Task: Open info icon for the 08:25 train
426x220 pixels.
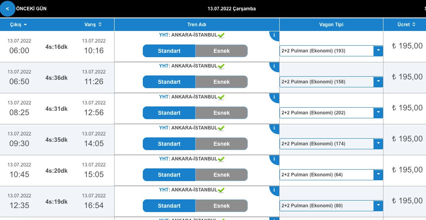Action: 274,97
